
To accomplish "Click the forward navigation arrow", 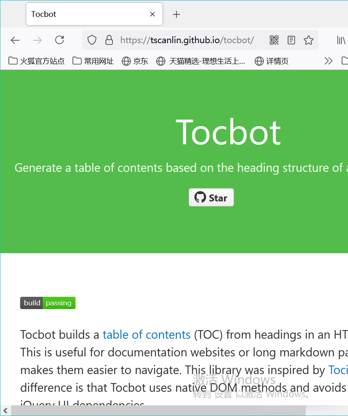I will point(37,40).
